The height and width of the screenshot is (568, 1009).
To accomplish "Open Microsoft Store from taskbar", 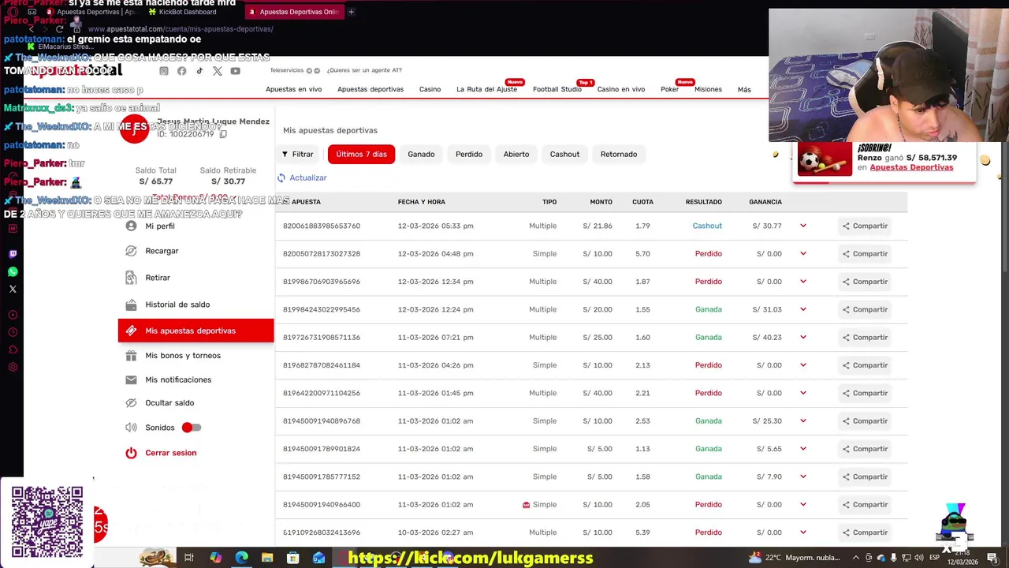I will pos(293,558).
